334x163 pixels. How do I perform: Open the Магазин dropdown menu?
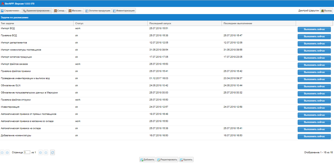point(76,11)
